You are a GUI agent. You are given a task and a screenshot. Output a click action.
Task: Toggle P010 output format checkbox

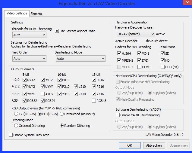[x=59, y=80]
